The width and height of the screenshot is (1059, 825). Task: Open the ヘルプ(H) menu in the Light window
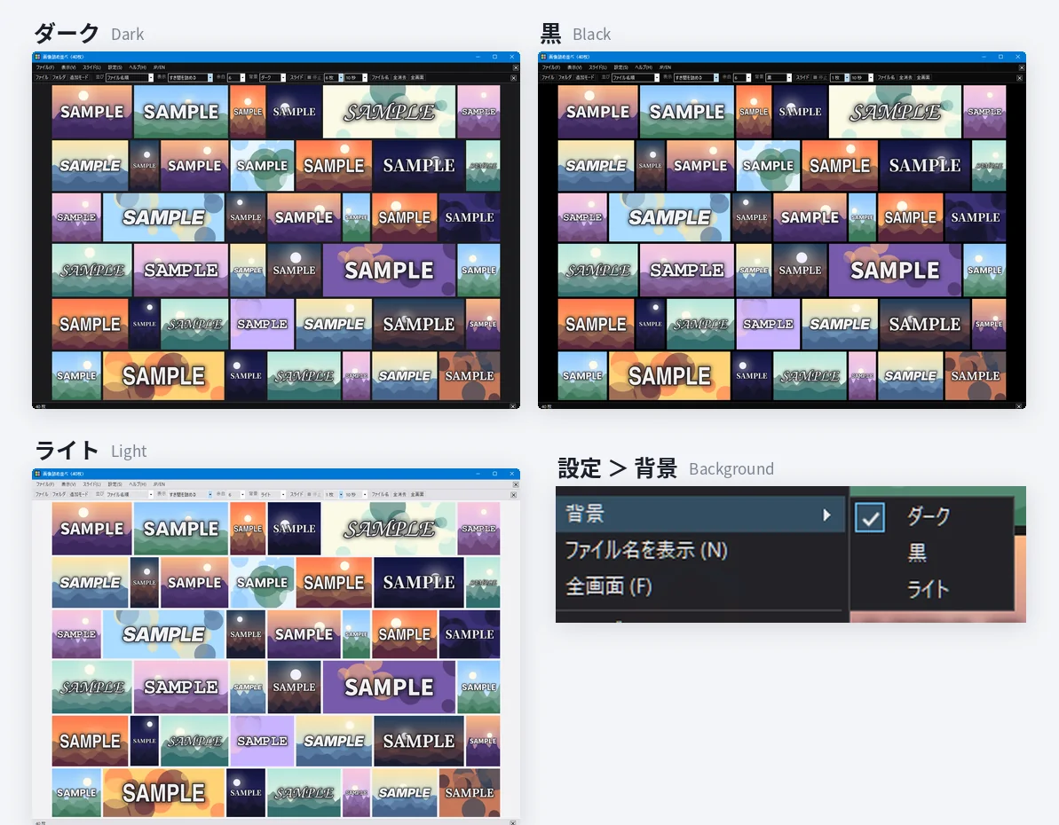pyautogui.click(x=137, y=484)
